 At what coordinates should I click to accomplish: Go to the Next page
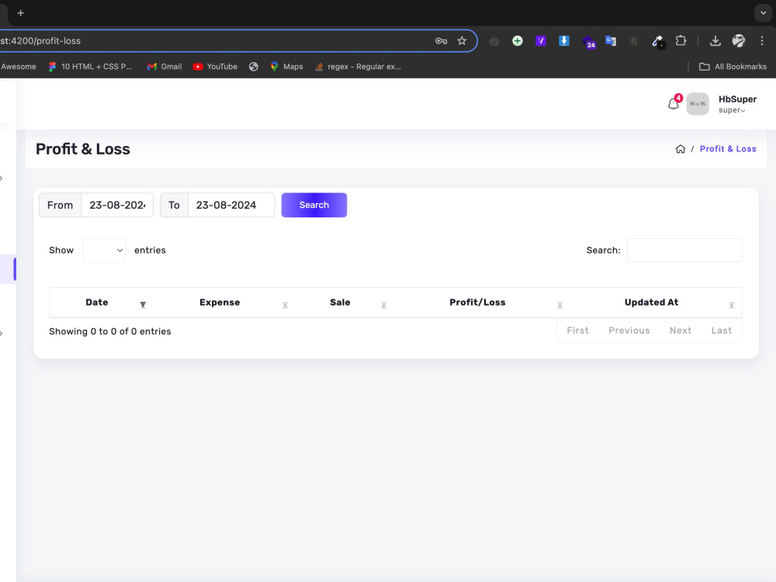click(681, 331)
